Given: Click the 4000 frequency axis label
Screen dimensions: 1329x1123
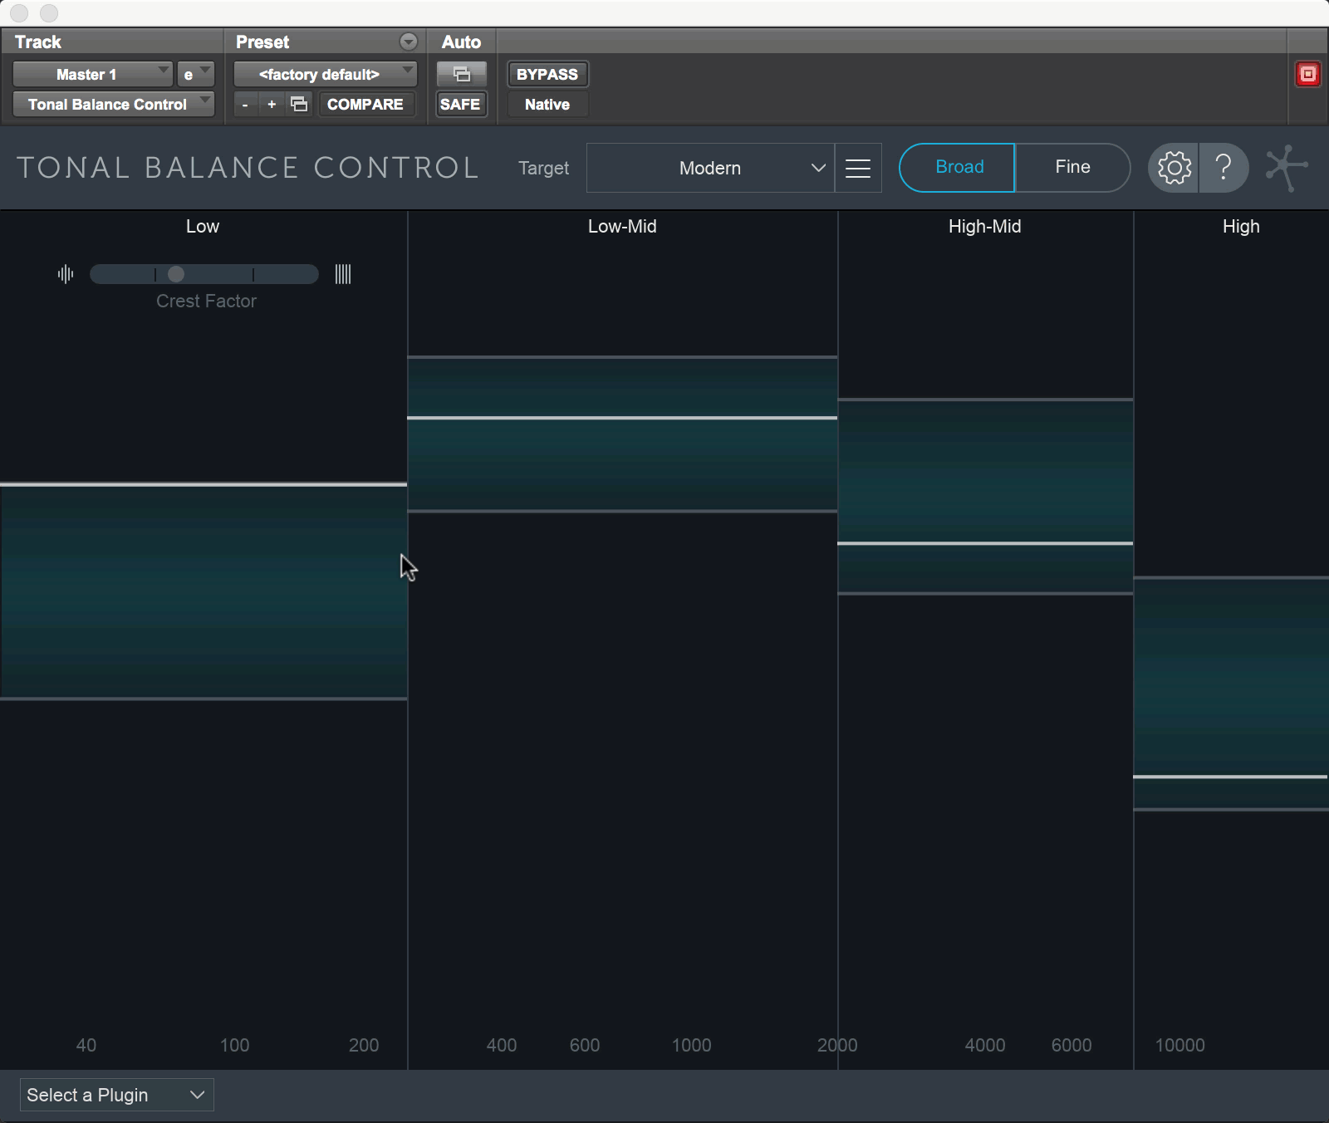Looking at the screenshot, I should [985, 1045].
